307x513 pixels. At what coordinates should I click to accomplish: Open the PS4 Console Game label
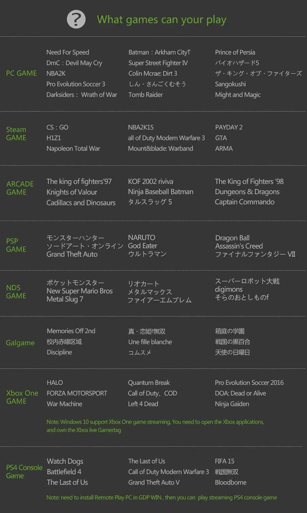point(24,472)
